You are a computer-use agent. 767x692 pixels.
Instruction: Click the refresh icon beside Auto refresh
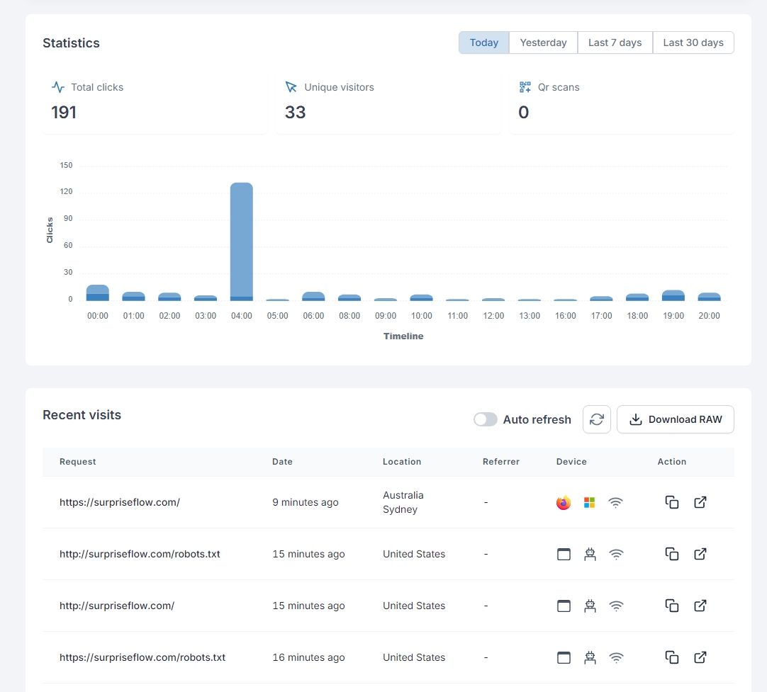(x=596, y=419)
